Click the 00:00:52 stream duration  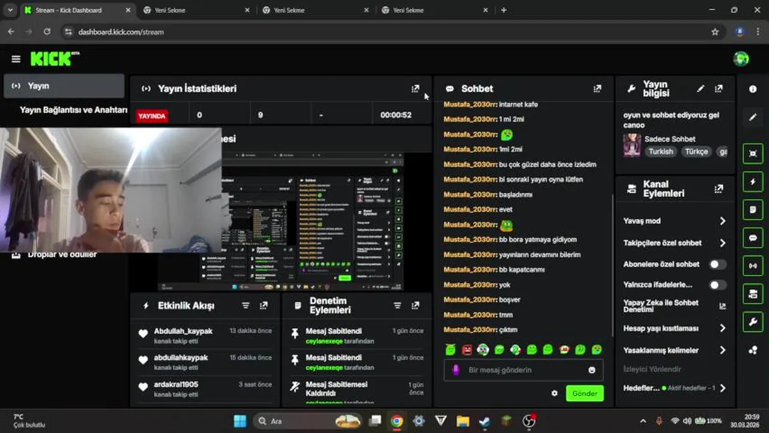point(396,115)
